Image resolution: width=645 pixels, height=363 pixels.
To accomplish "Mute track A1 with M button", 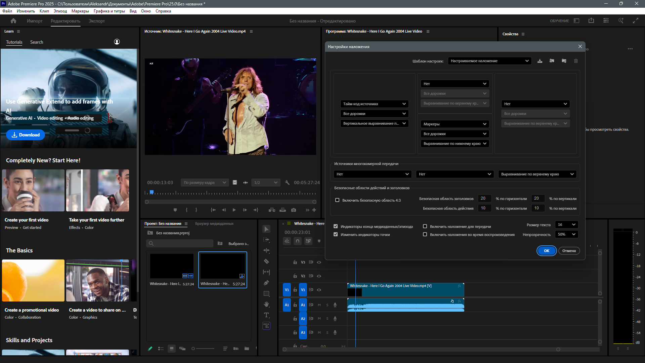I will [319, 305].
